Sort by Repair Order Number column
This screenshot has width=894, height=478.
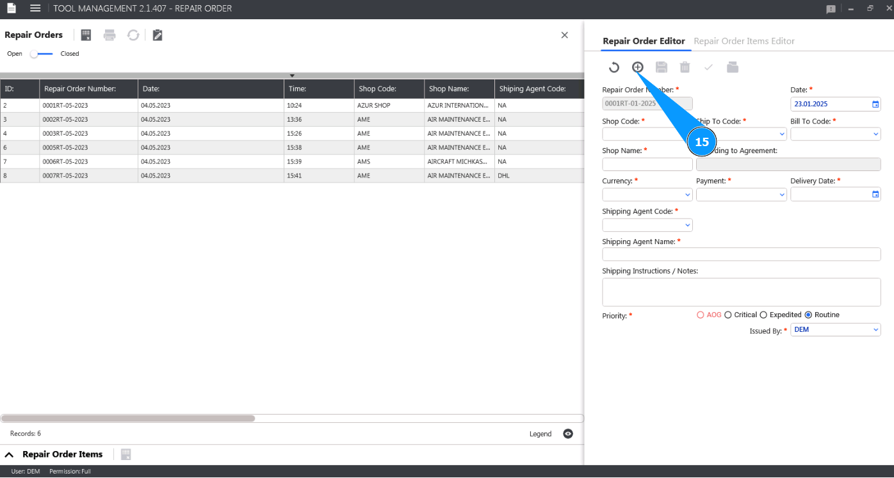[x=89, y=89]
